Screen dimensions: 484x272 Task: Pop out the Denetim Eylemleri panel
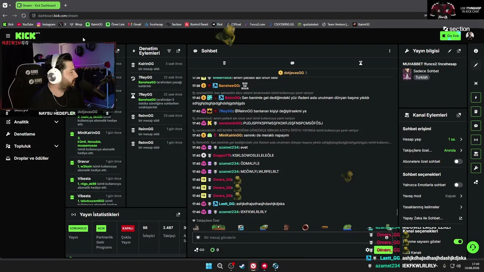[178, 51]
